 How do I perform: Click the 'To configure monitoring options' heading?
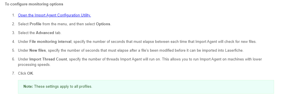pyautogui.click(x=34, y=4)
